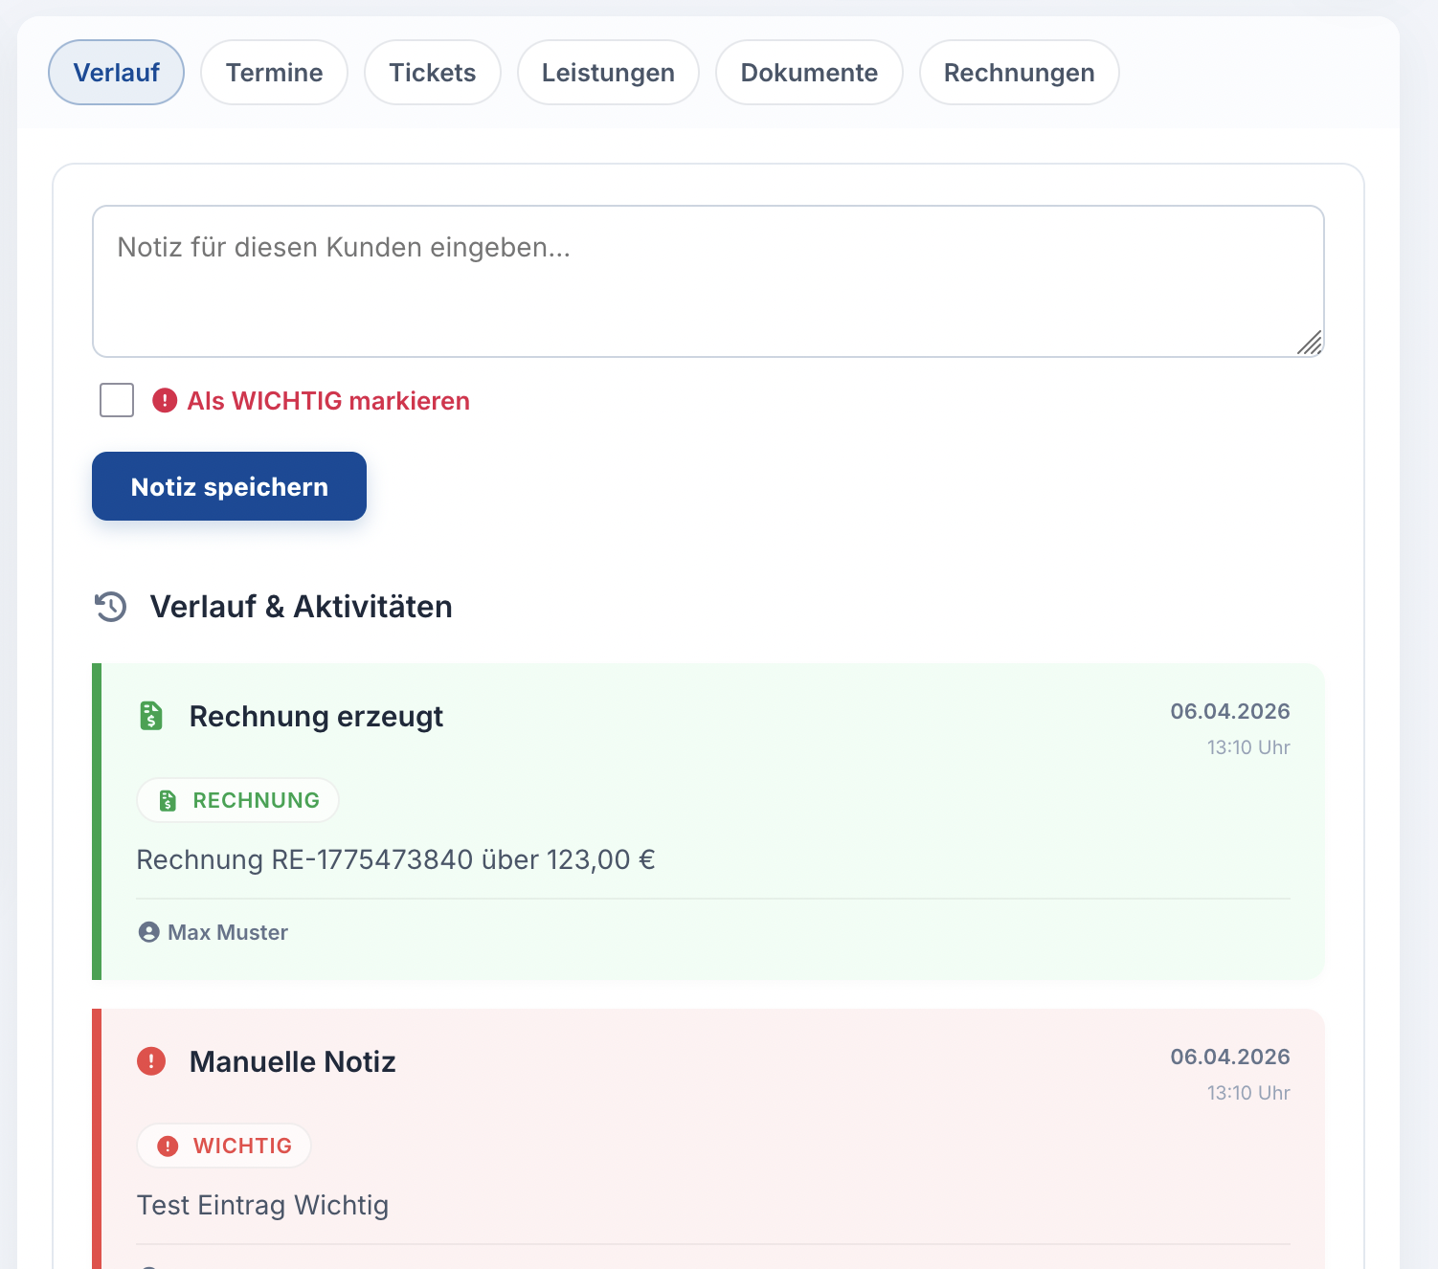Select the invoice text "Rechnung RE-1775473840 über 123,00 €"

pos(395,859)
